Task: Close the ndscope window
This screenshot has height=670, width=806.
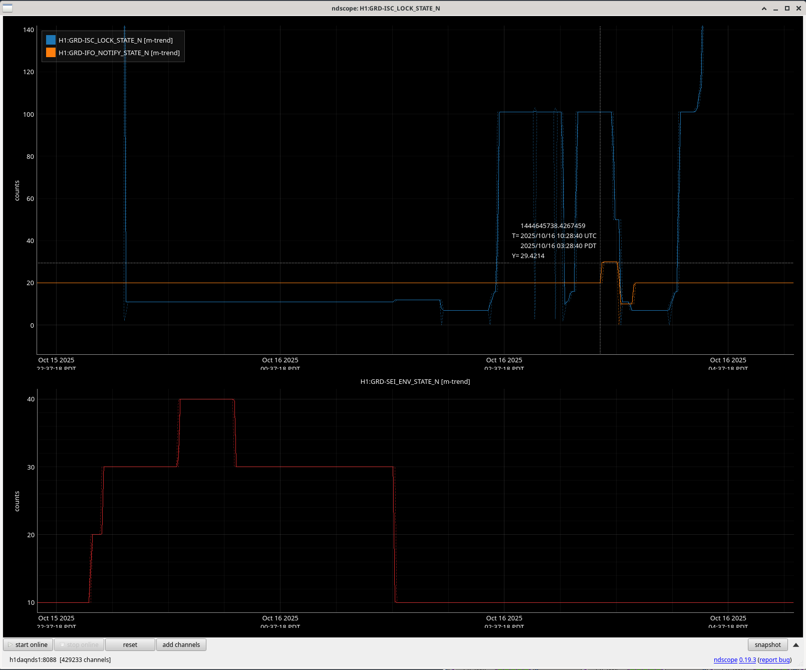Action: [x=798, y=9]
